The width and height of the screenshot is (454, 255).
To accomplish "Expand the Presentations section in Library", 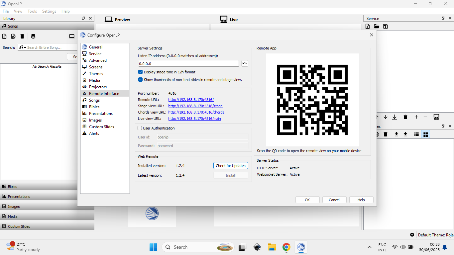I will click(x=47, y=197).
